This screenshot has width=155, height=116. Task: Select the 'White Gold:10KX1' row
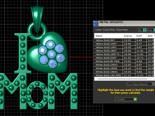(x=124, y=65)
